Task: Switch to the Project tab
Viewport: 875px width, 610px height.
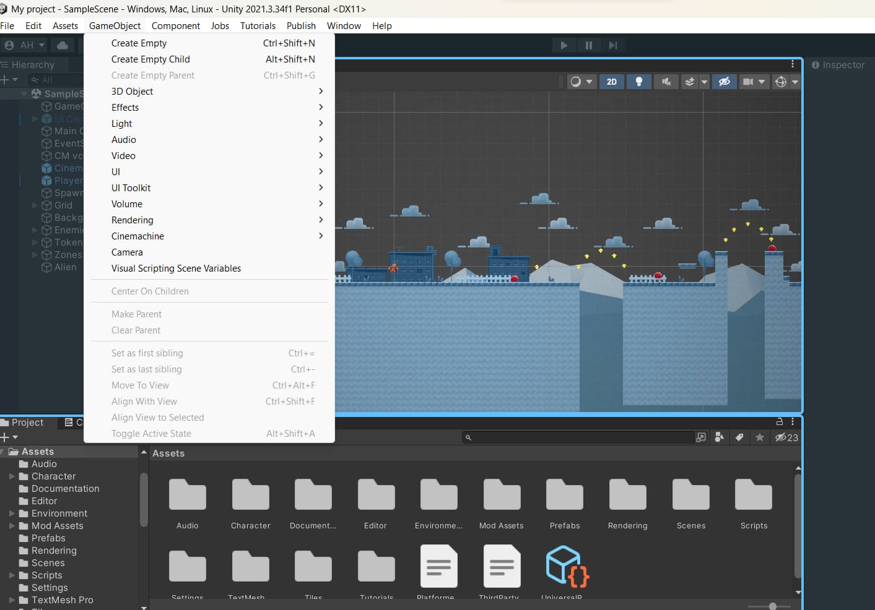Action: pyautogui.click(x=27, y=422)
